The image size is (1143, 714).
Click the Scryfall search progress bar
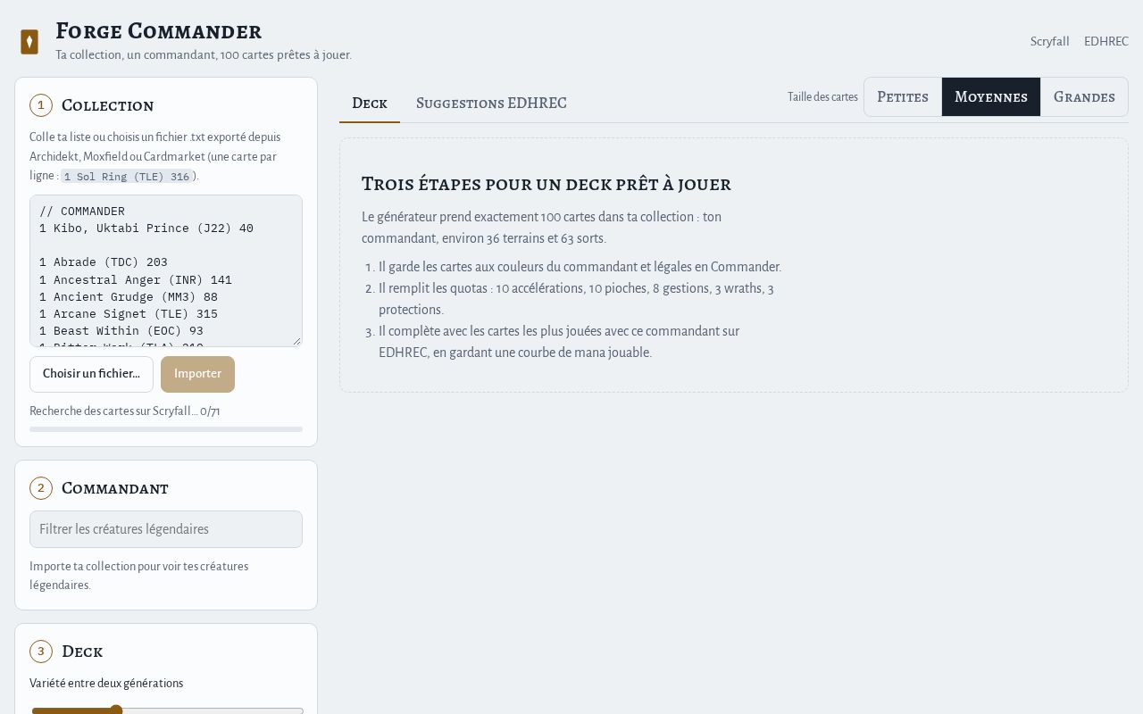point(166,429)
